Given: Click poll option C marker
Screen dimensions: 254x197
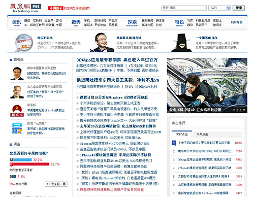Looking at the screenshot, I should 11,177.
